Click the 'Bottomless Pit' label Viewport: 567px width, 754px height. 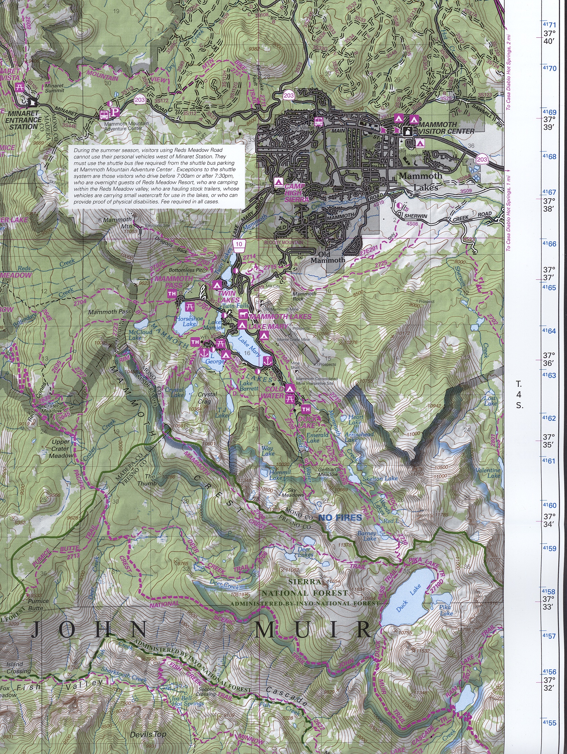point(185,270)
